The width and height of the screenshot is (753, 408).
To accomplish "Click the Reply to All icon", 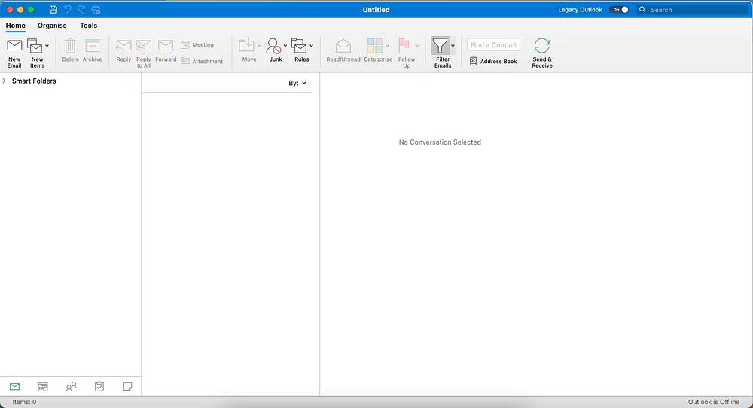I will click(144, 46).
